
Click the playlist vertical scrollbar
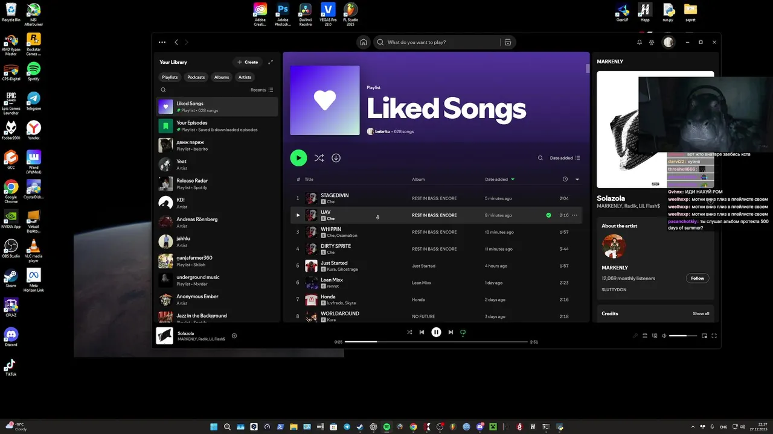pyautogui.click(x=588, y=68)
